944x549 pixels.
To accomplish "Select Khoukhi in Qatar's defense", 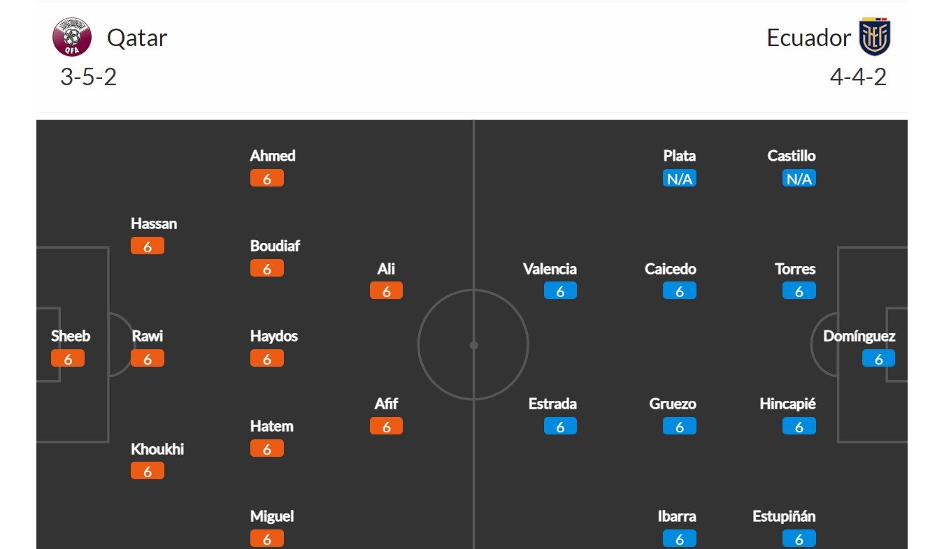I will (157, 449).
